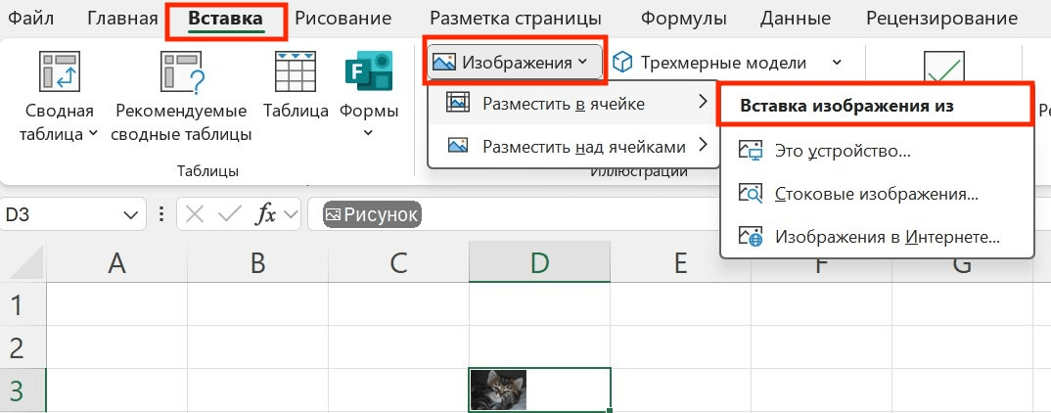Open Разместить в ячейке submenu
The image size is (1051, 413).
tap(573, 104)
